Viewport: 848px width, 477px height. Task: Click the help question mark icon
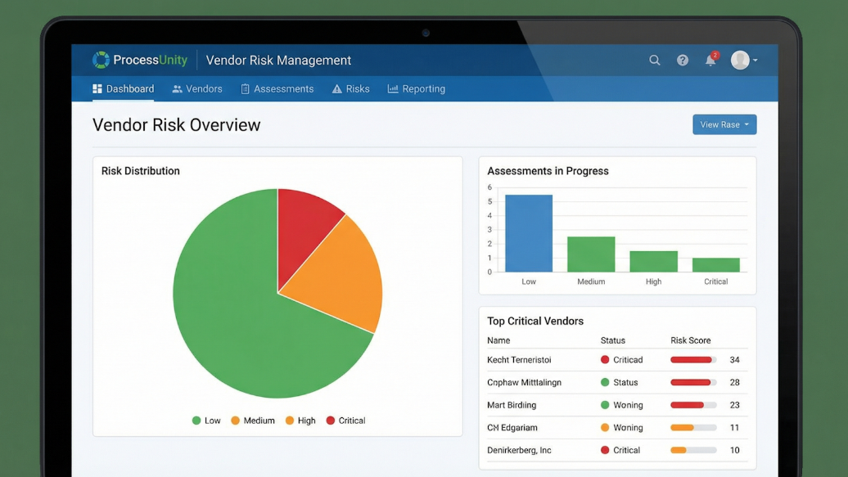click(683, 60)
